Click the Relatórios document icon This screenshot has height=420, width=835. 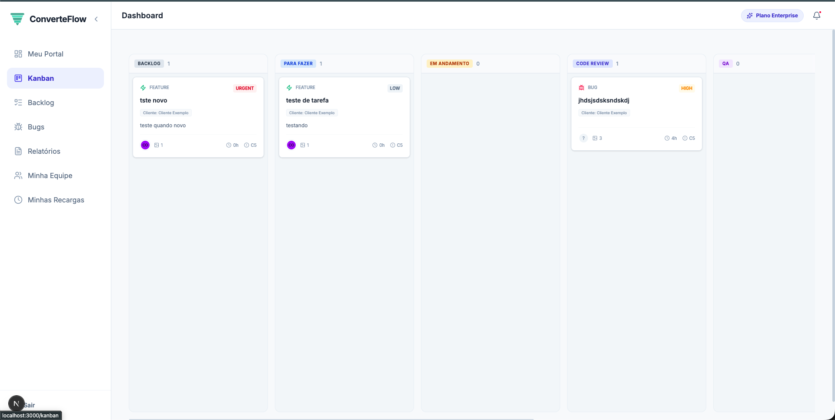pyautogui.click(x=18, y=151)
